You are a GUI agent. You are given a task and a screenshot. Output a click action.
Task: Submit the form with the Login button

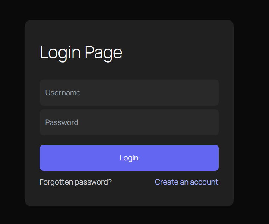point(129,158)
